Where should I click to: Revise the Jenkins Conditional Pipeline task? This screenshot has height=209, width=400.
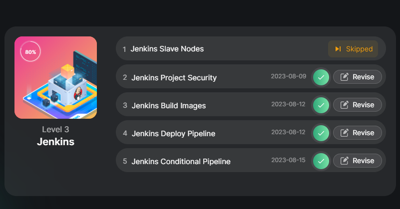[357, 161]
